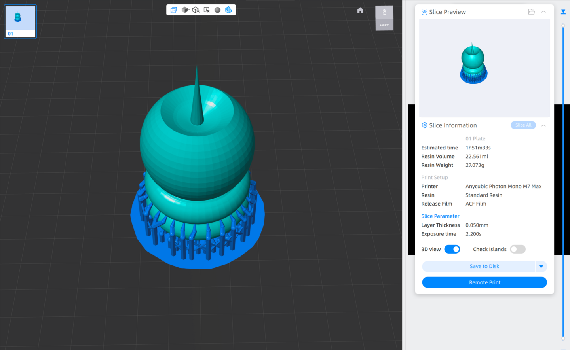Toggle the wireframe box view icon
This screenshot has height=350, width=570.
pos(173,10)
